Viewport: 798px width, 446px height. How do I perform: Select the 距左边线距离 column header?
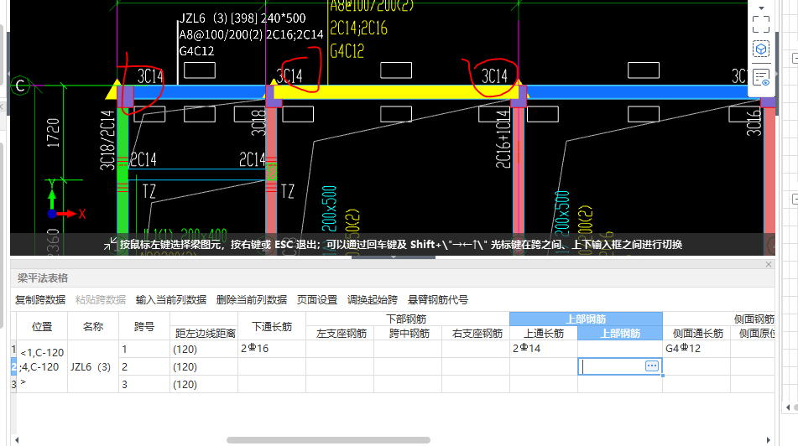click(x=204, y=334)
